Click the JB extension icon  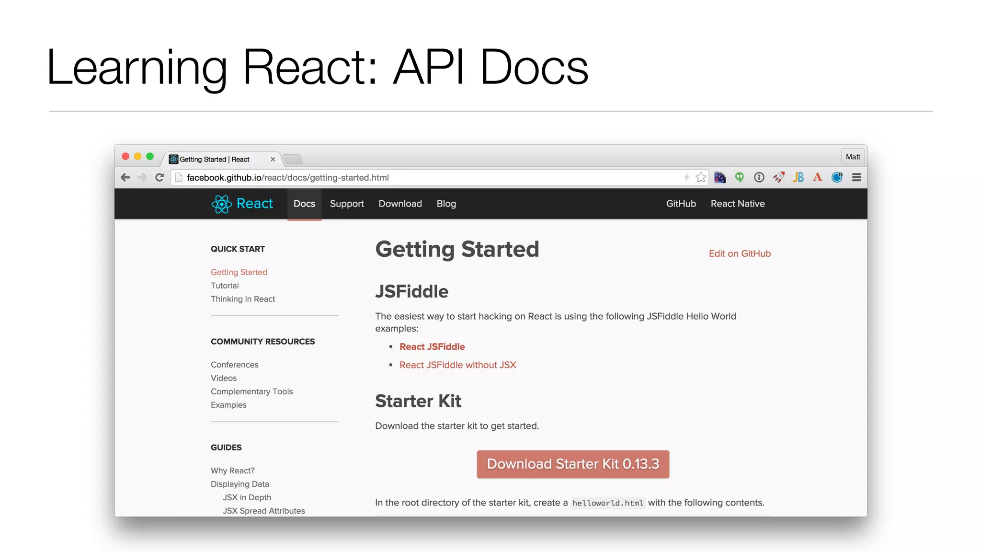[x=798, y=177]
